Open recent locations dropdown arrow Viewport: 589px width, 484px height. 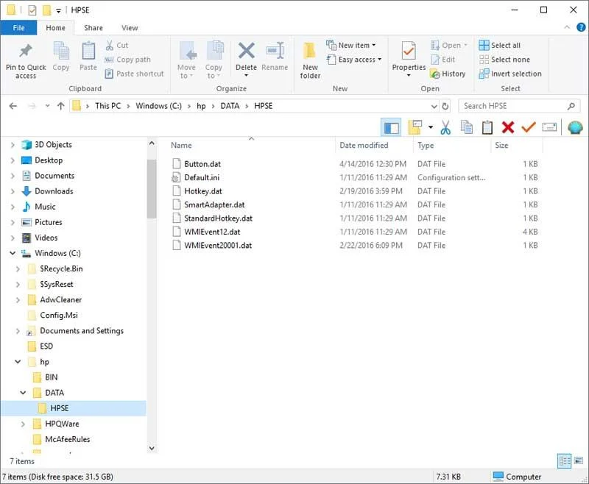coord(47,106)
